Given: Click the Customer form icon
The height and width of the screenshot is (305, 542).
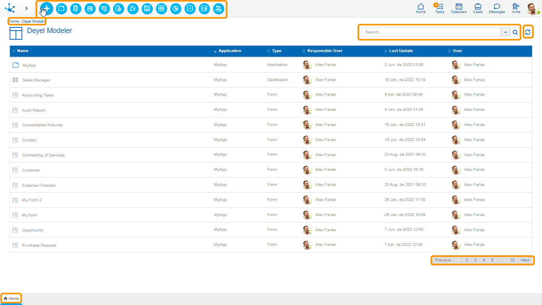Looking at the screenshot, I should tap(15, 170).
